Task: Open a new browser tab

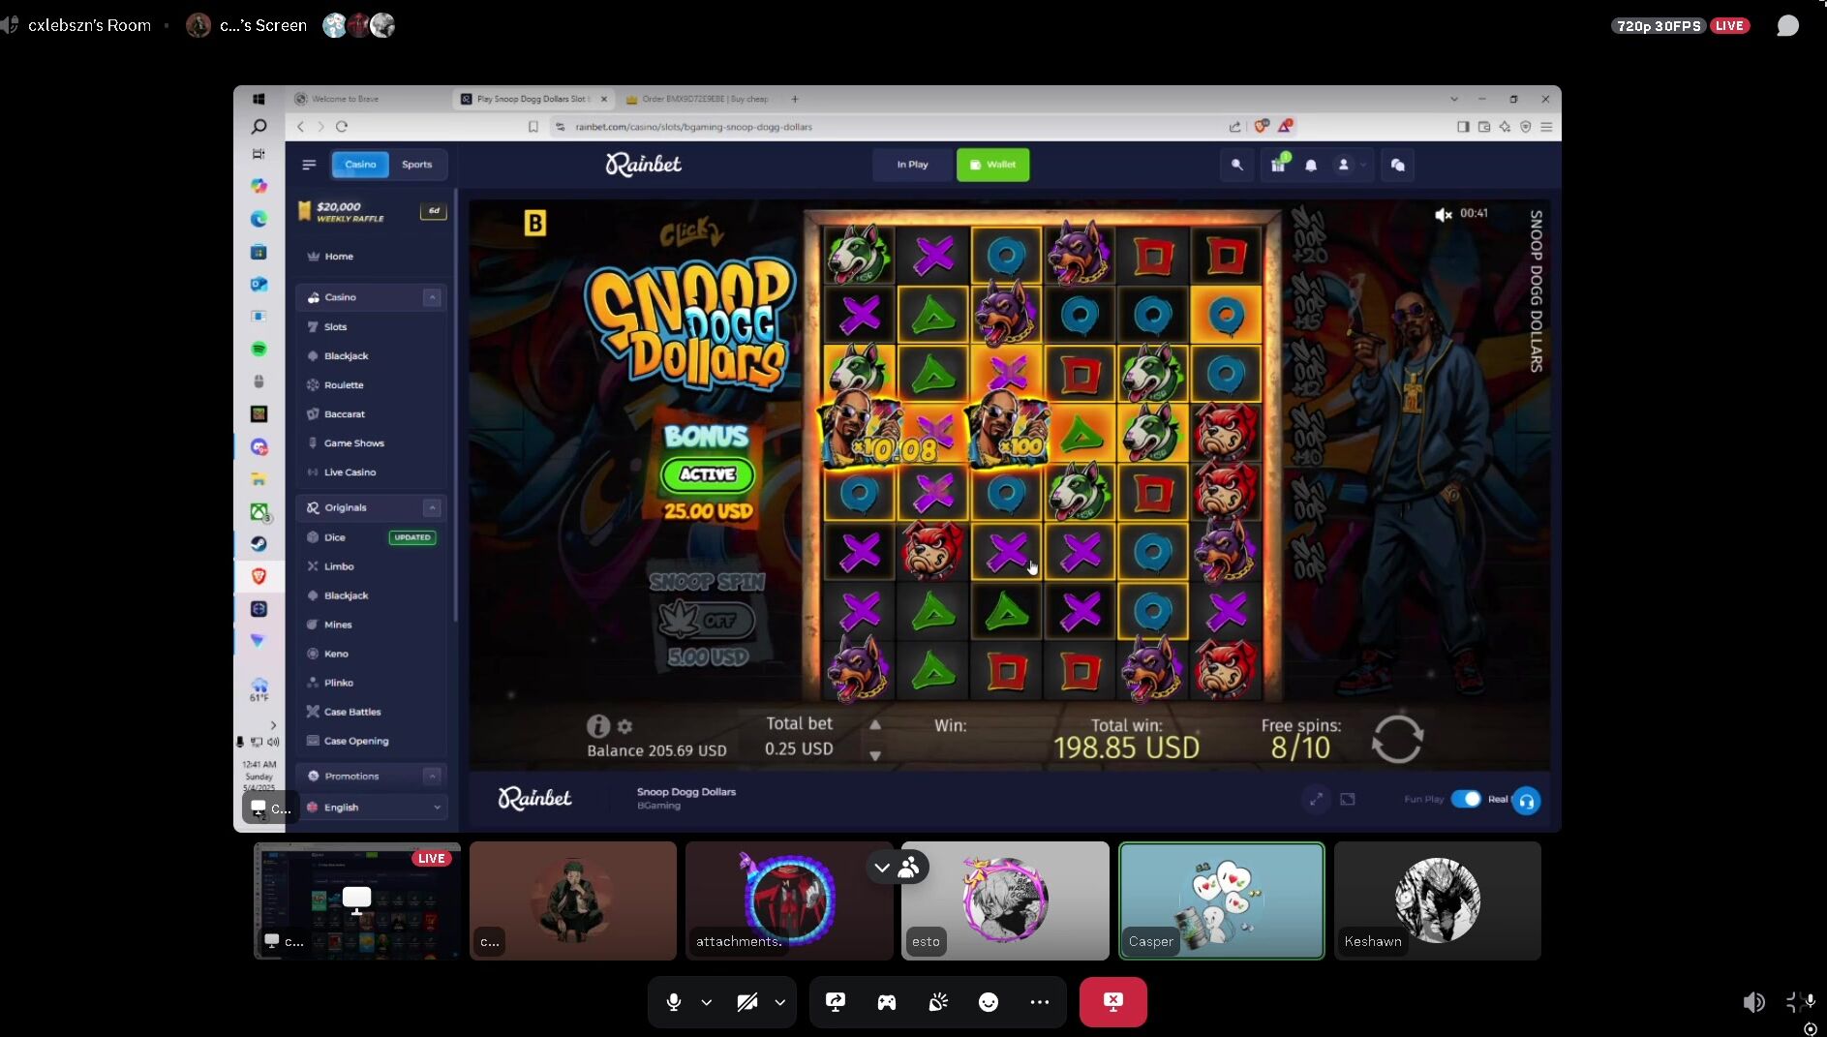Action: tap(795, 99)
